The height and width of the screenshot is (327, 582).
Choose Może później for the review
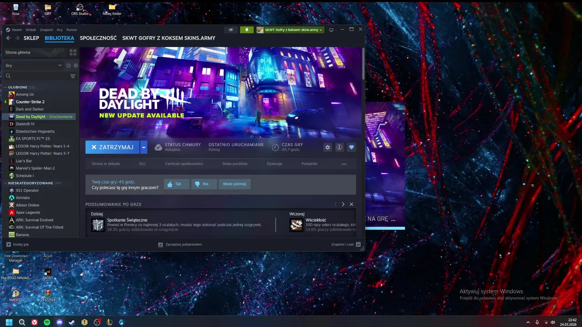click(x=234, y=184)
